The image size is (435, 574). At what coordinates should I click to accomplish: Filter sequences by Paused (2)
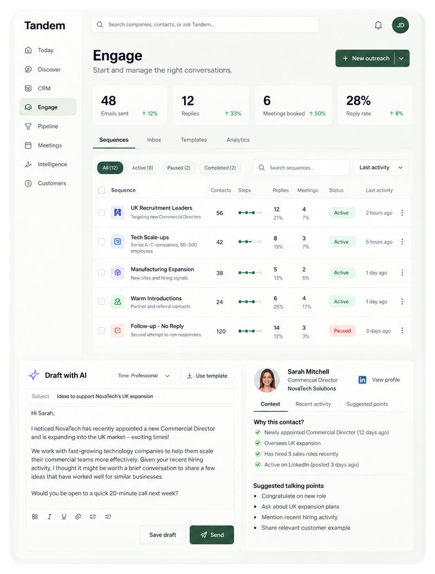179,168
